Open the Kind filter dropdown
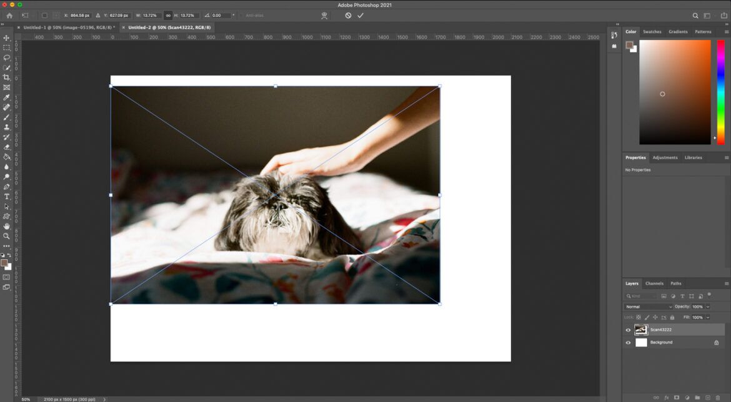 coord(644,295)
